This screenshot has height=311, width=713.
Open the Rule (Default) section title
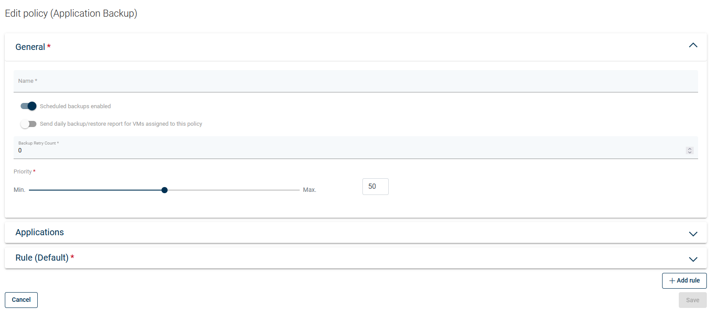click(42, 258)
